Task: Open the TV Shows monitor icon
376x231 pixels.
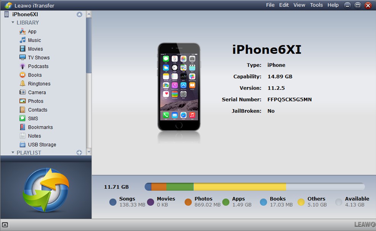Action: click(22, 57)
